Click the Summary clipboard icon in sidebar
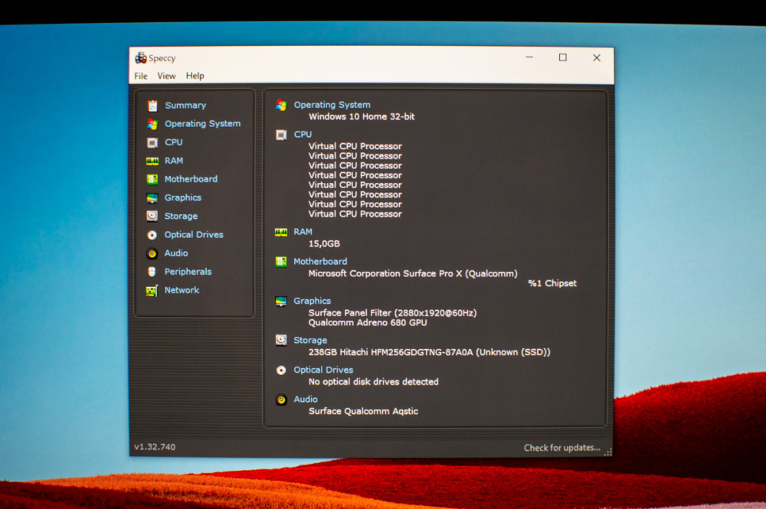This screenshot has width=766, height=509. (x=152, y=106)
